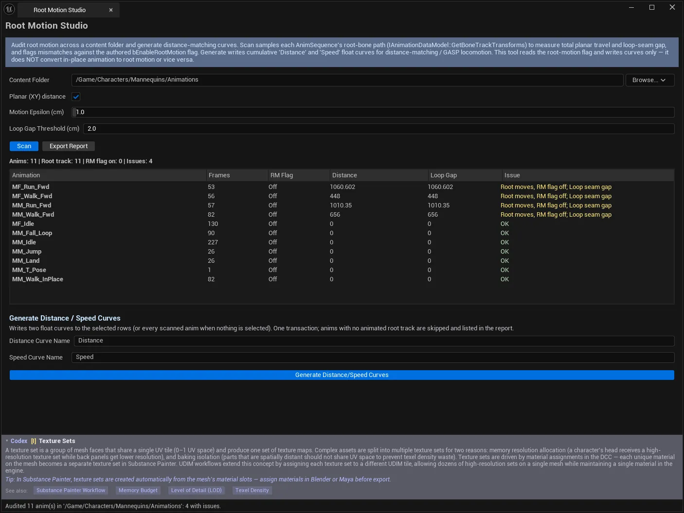Maximize the Root Motion Studio window
This screenshot has width=684, height=513.
(652, 7)
